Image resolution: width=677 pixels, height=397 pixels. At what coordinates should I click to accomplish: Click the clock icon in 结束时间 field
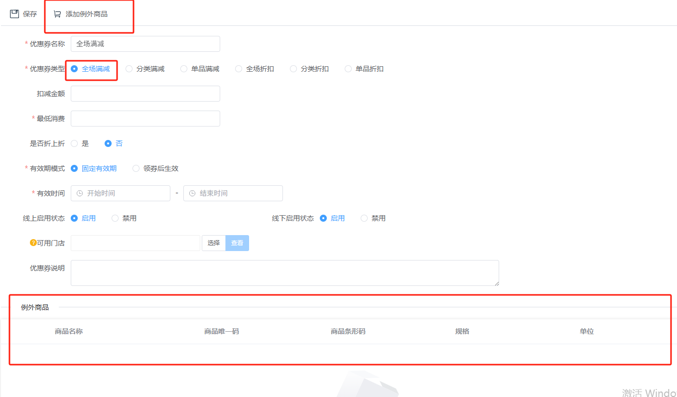pos(192,193)
